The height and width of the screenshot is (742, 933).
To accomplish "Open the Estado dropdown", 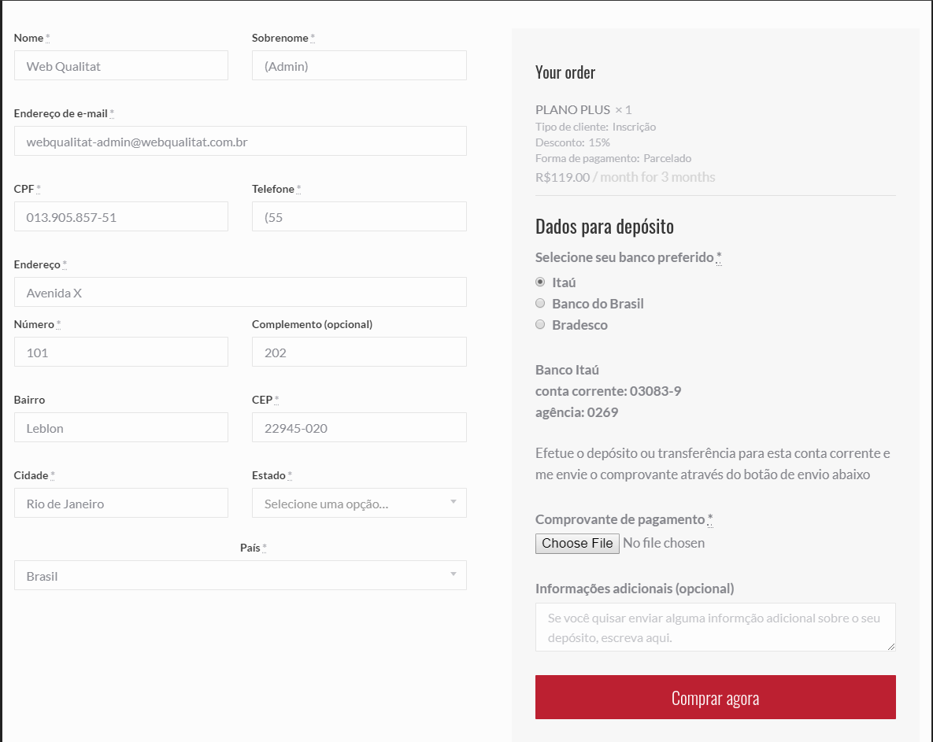I will (358, 504).
